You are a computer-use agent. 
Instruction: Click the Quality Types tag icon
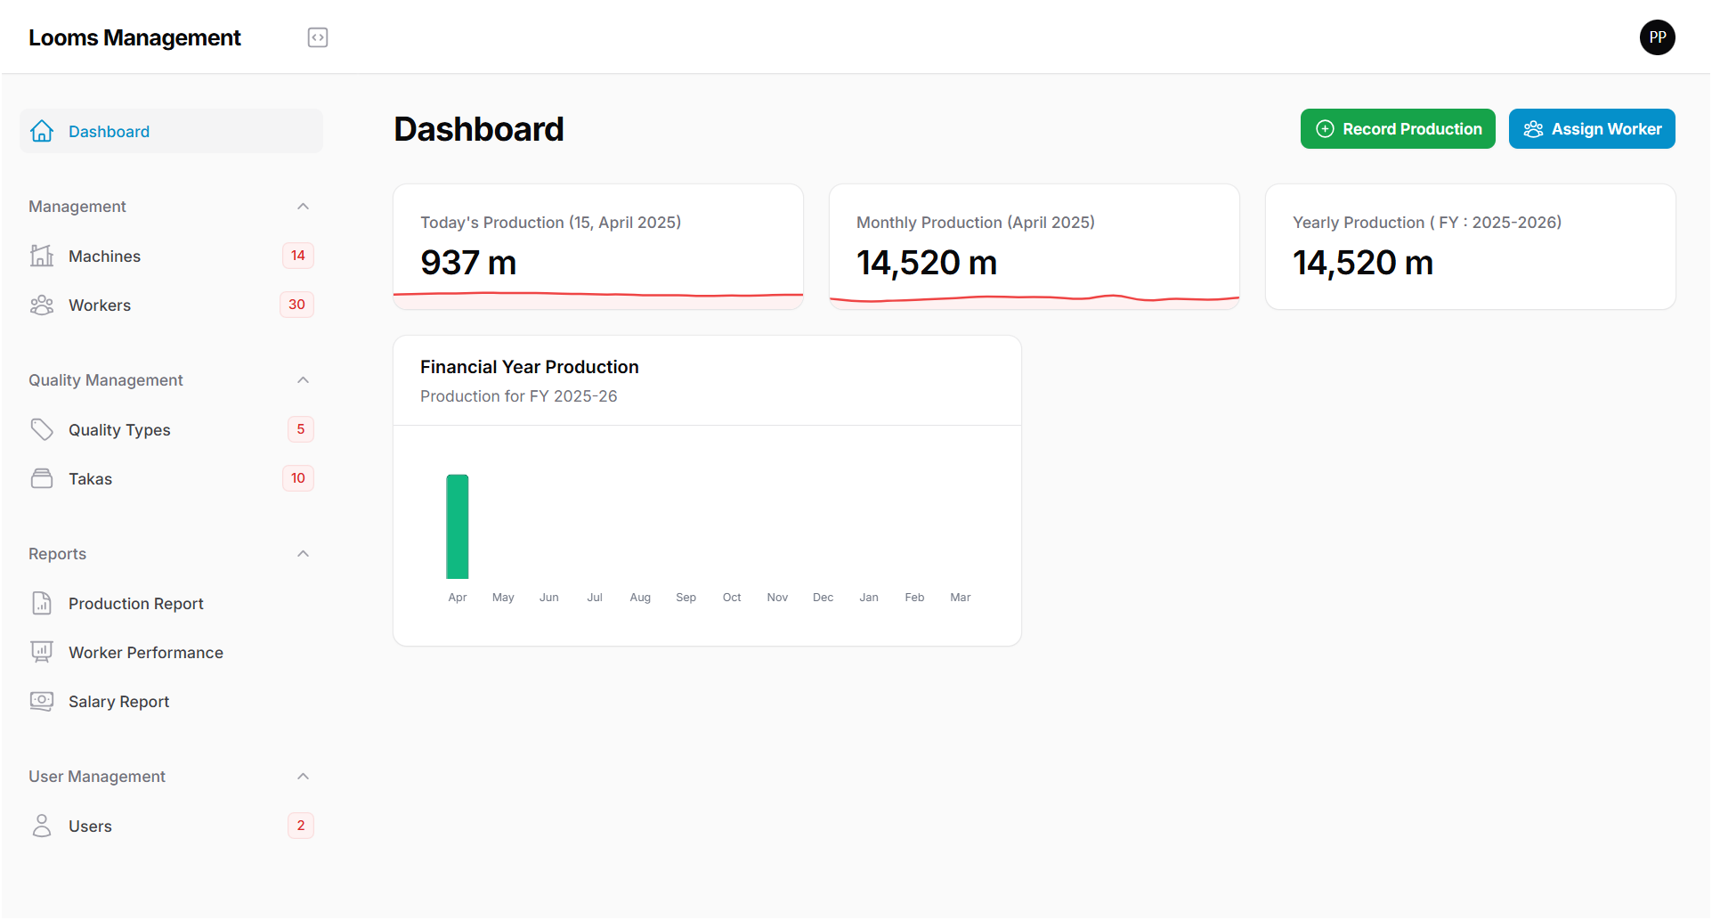(x=42, y=429)
